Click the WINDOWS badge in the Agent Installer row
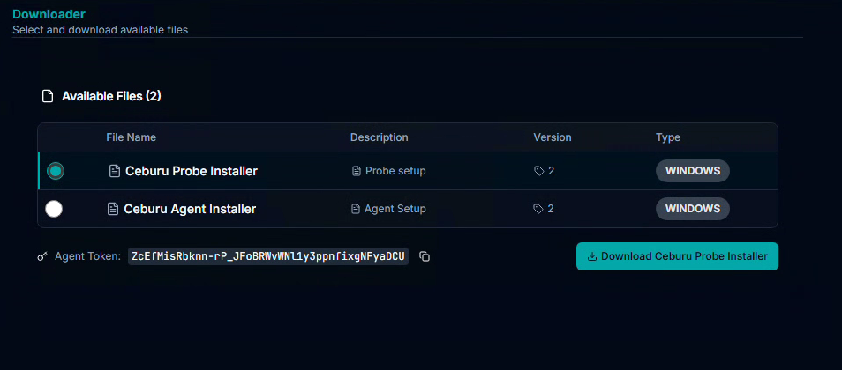The height and width of the screenshot is (370, 842). click(693, 209)
